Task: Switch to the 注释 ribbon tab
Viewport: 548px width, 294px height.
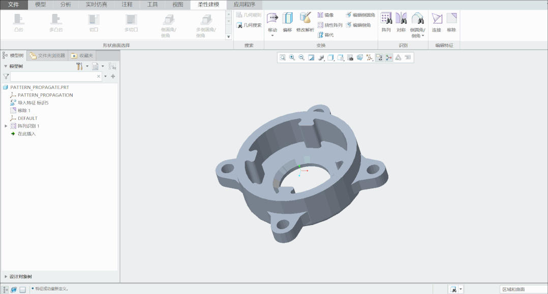Action: [x=127, y=5]
